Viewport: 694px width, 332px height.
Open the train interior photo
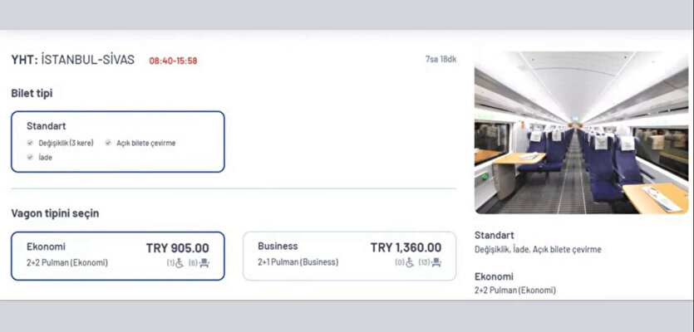[x=581, y=133]
